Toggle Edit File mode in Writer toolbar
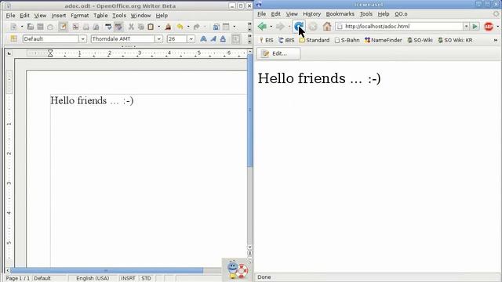502x282 pixels. pyautogui.click(x=63, y=27)
